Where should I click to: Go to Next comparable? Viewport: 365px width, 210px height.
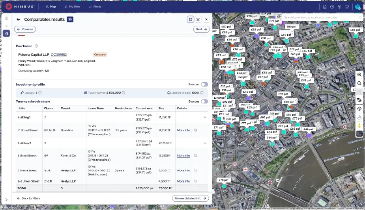click(x=201, y=29)
